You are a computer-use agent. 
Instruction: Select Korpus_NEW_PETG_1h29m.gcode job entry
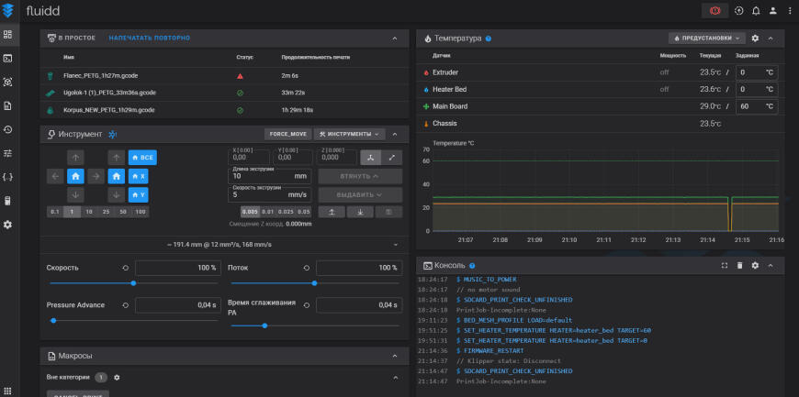click(x=108, y=110)
